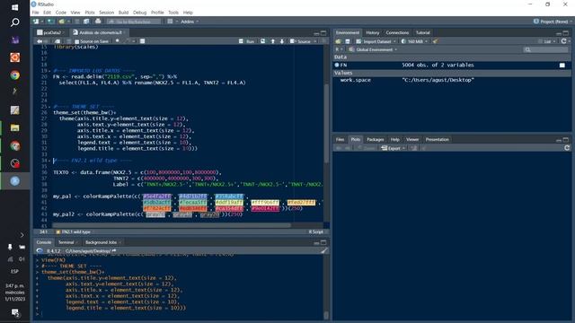Show editor in new window icon

pyautogui.click(x=57, y=41)
